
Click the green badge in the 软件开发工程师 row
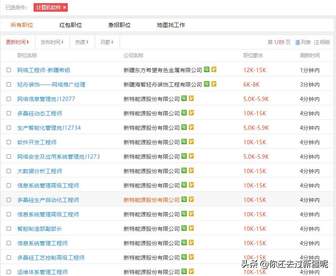(184, 142)
